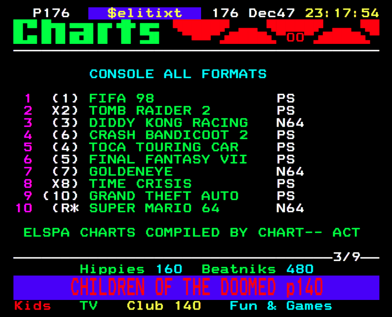Click the TIME CRISIS chart entry
This screenshot has height=317, width=392.
pyautogui.click(x=140, y=184)
